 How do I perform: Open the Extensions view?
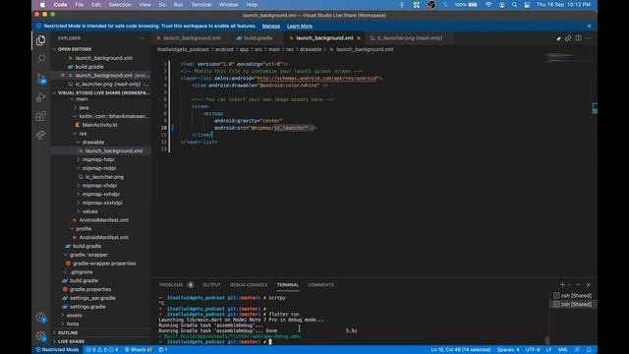coord(40,116)
